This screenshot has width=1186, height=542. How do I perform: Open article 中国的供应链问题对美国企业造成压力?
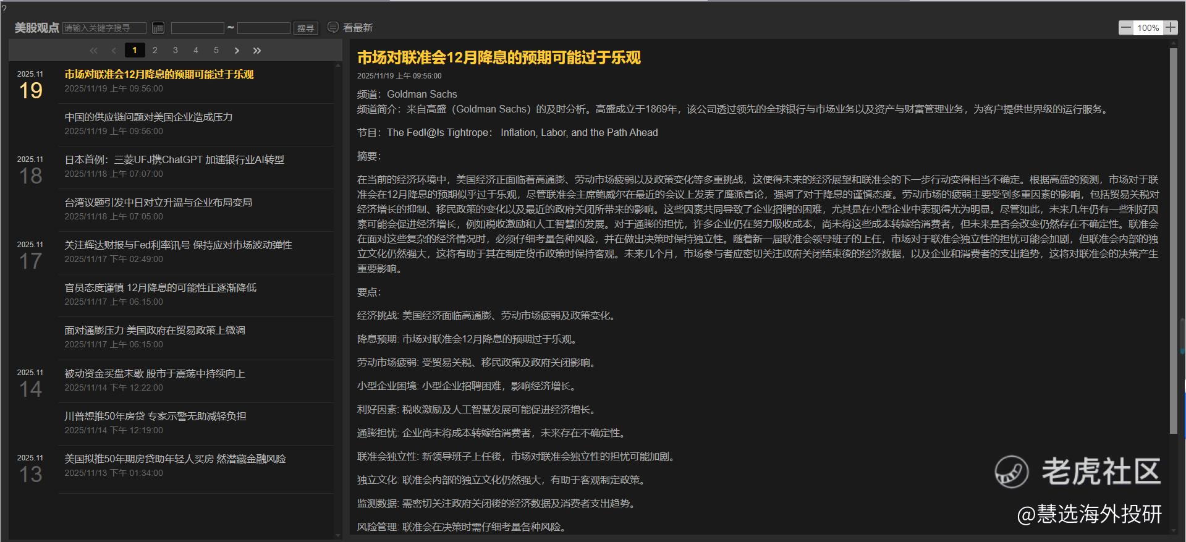149,117
